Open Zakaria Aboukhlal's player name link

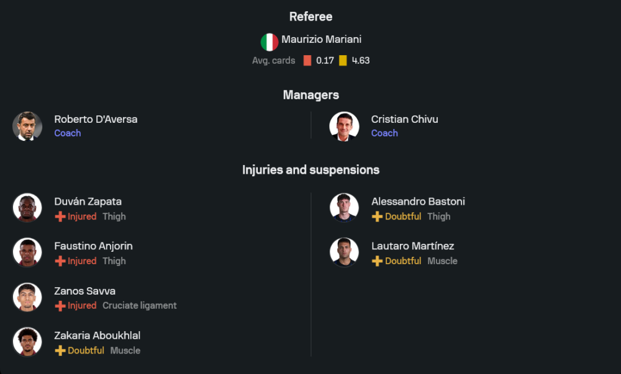tap(97, 336)
